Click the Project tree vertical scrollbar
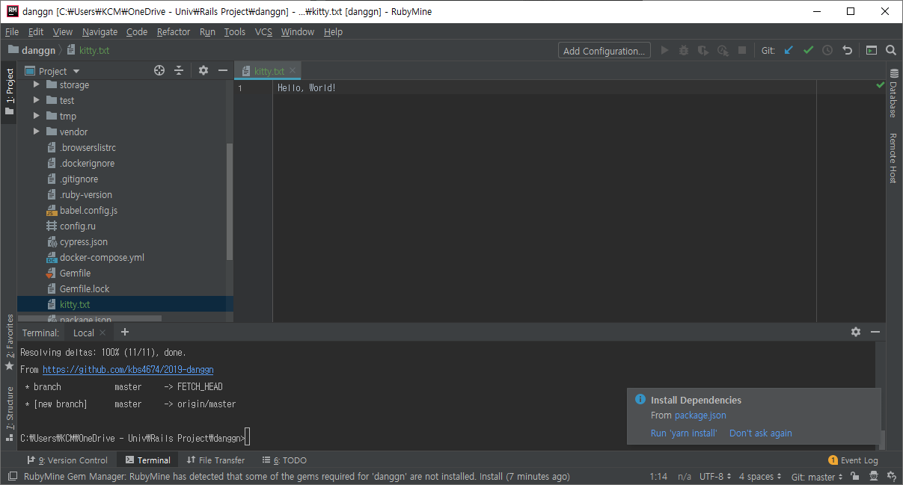This screenshot has width=903, height=485. click(230, 202)
